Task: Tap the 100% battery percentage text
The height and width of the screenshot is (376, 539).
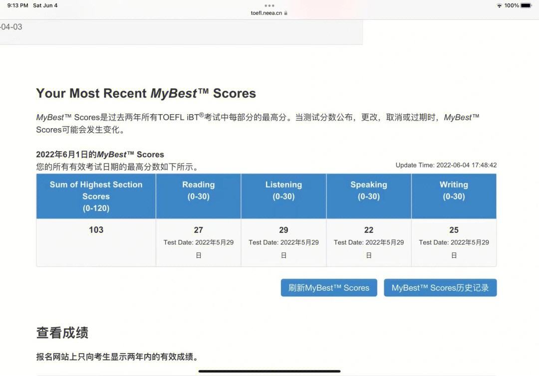Action: point(512,5)
